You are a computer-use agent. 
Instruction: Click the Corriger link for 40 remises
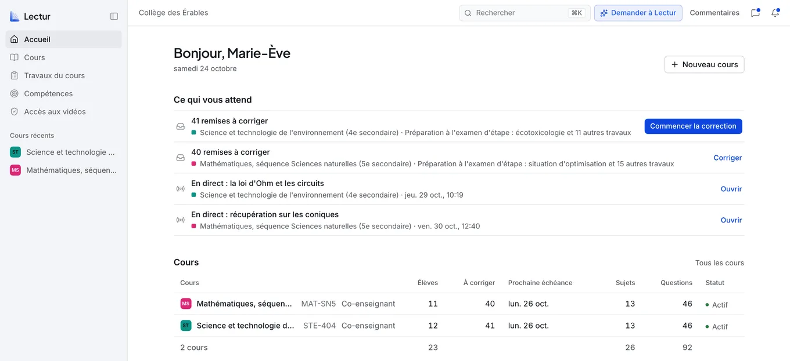(727, 158)
